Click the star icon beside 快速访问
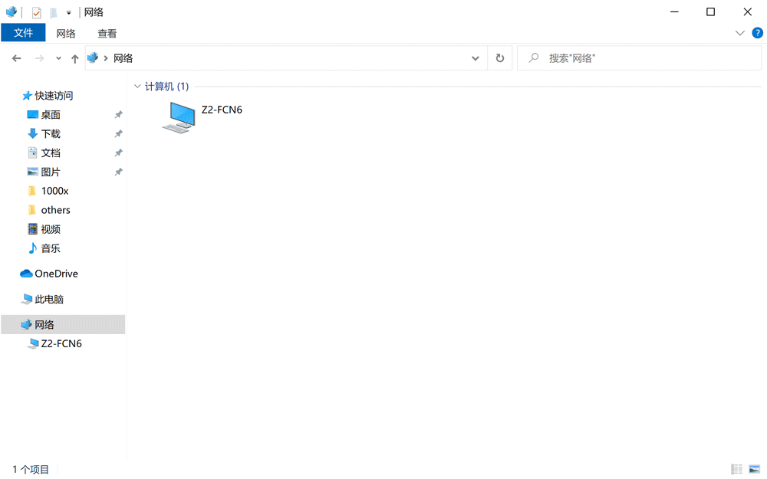This screenshot has height=479, width=767. (27, 96)
